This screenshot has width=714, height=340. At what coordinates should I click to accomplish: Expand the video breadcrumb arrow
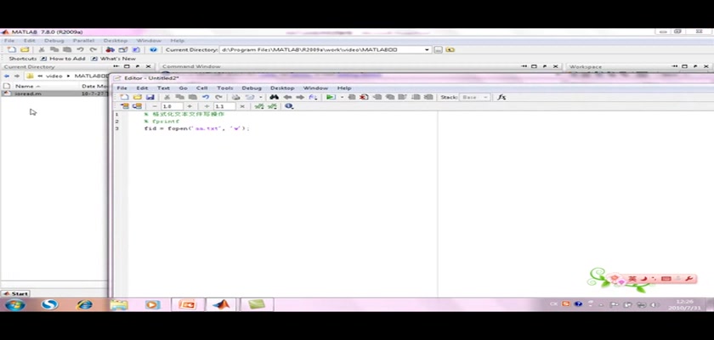(69, 76)
